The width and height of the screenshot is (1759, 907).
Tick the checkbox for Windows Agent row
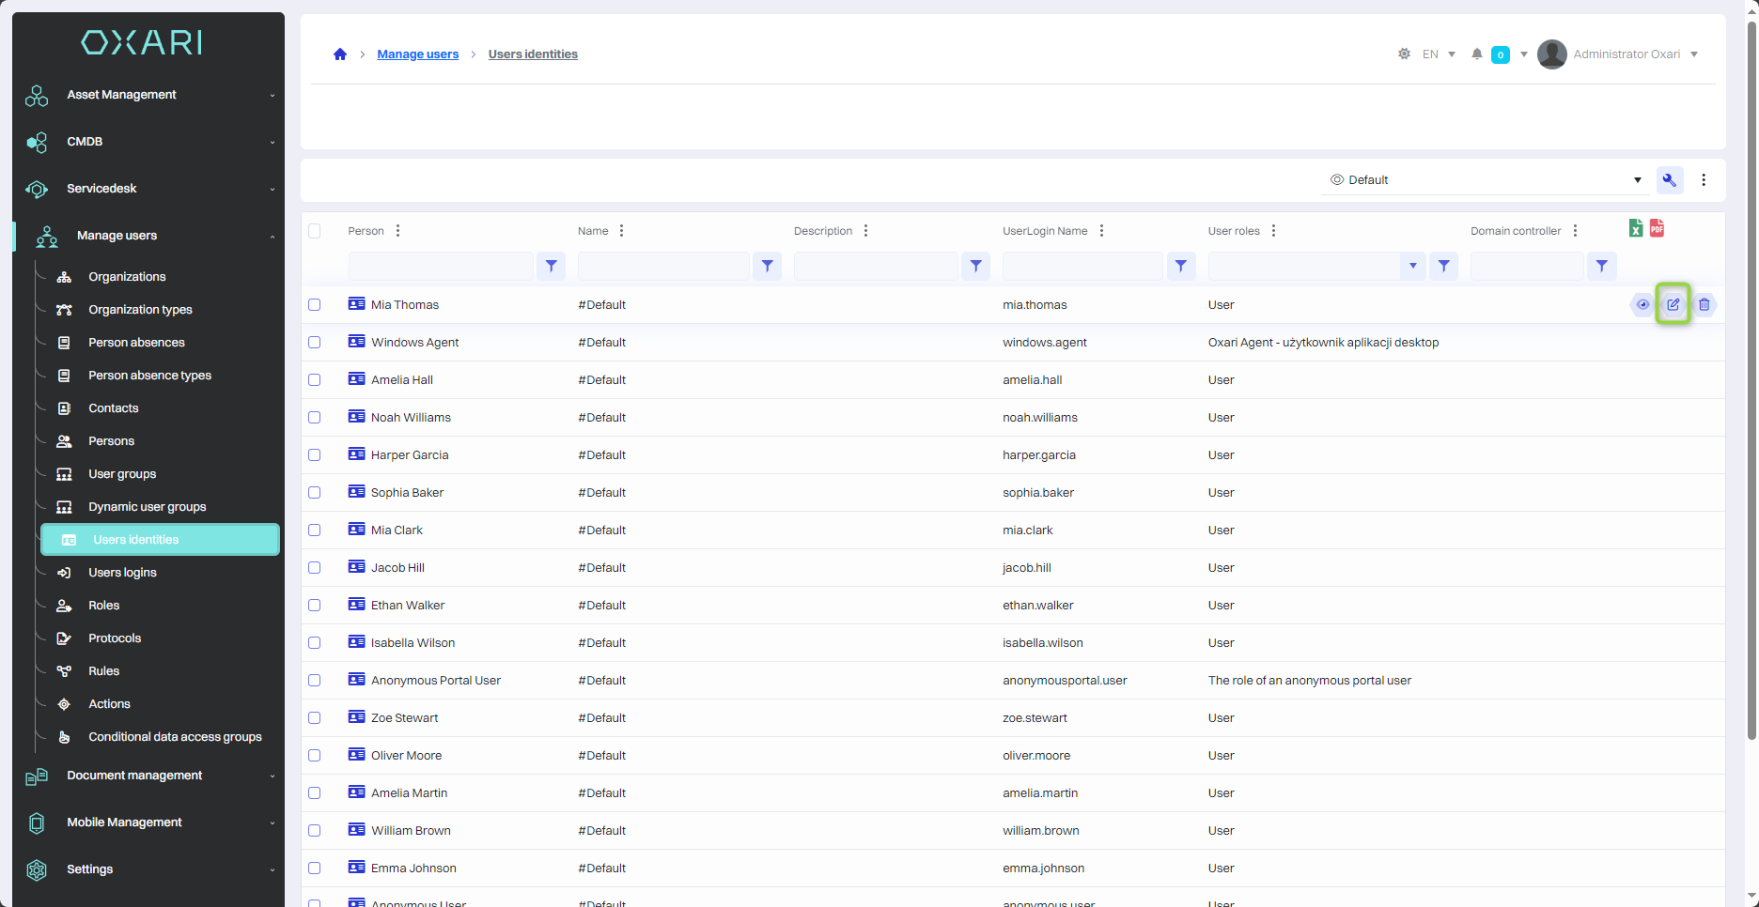[315, 343]
